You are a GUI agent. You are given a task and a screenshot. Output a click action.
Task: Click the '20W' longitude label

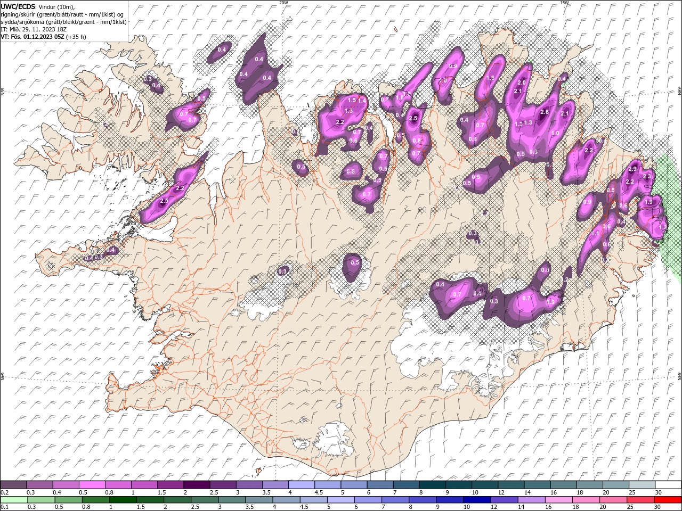click(x=283, y=3)
